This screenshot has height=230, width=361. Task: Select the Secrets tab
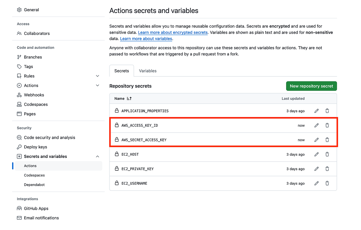pos(122,71)
